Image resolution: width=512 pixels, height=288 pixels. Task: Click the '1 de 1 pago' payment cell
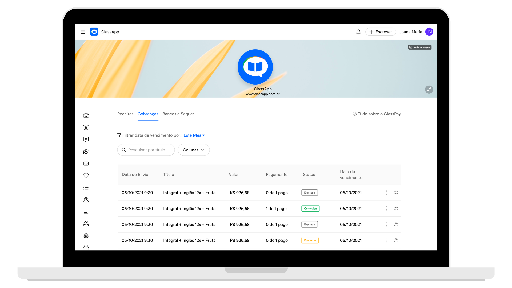pyautogui.click(x=276, y=209)
